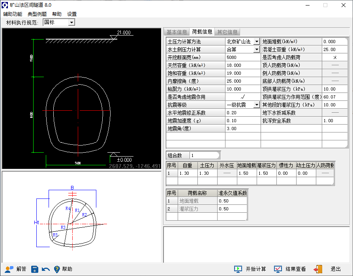This screenshot has width=353, height=276.
Task: Edit the 饱和容重 value 19.000
Action: pyautogui.click(x=243, y=73)
